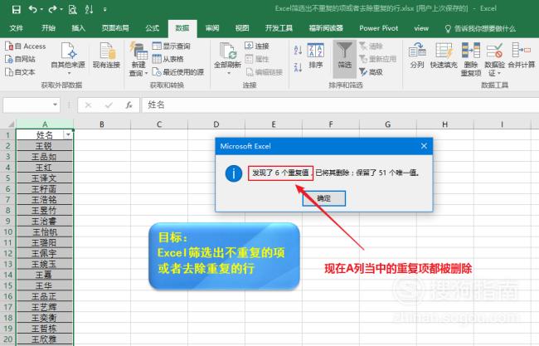Viewport: 539px width, 346px height.
Task: Click the 分列 text-to-columns button
Action: pyautogui.click(x=417, y=55)
